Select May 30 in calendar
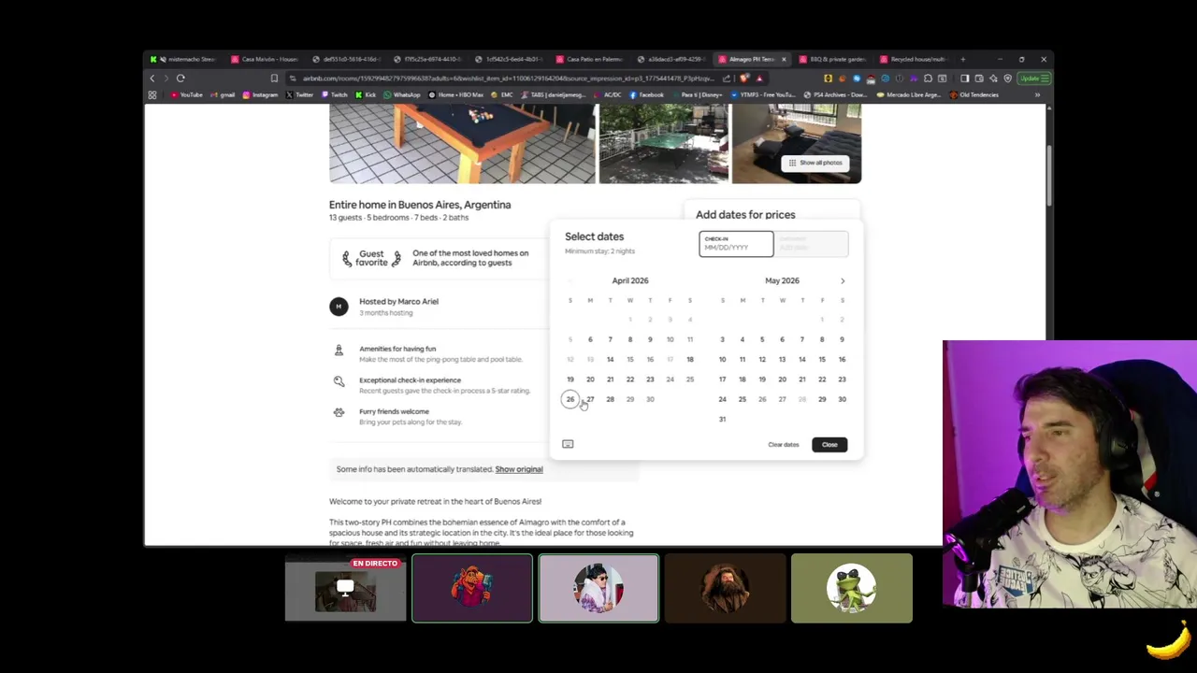The image size is (1197, 673). pos(842,399)
